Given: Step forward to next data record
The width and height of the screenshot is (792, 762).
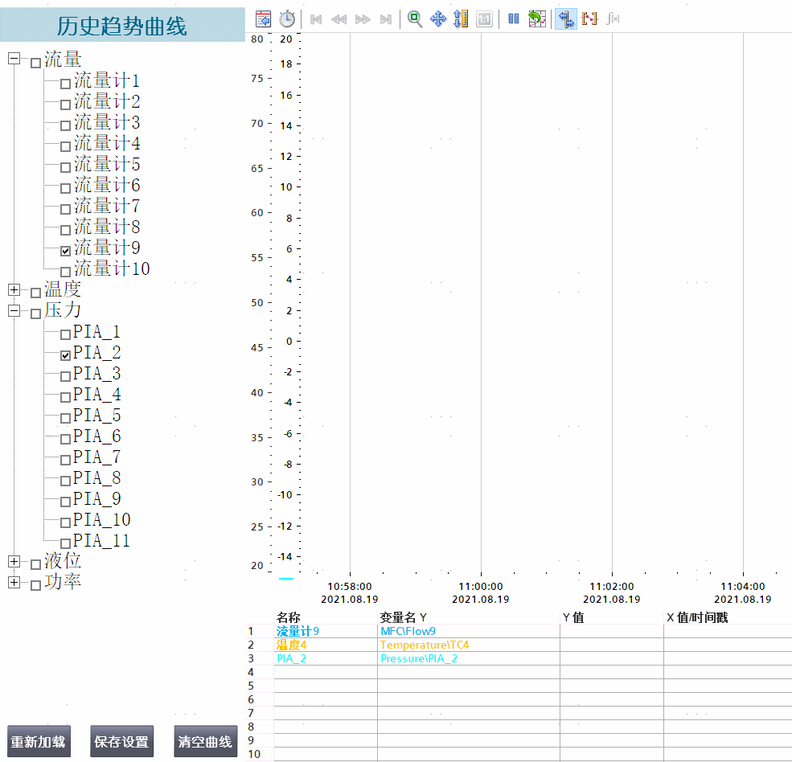Looking at the screenshot, I should click(x=363, y=19).
